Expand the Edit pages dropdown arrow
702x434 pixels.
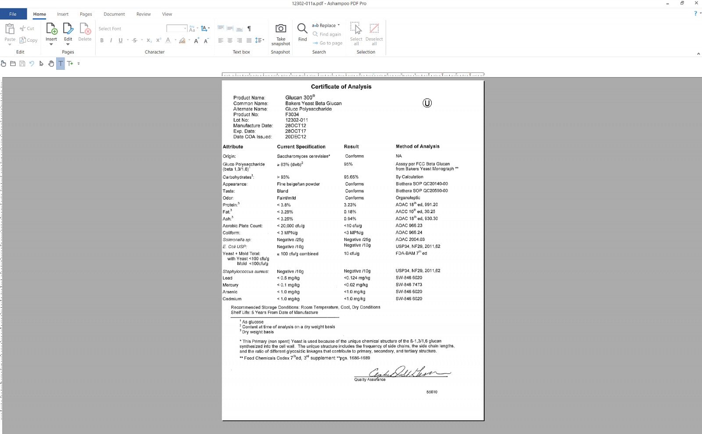click(x=68, y=44)
